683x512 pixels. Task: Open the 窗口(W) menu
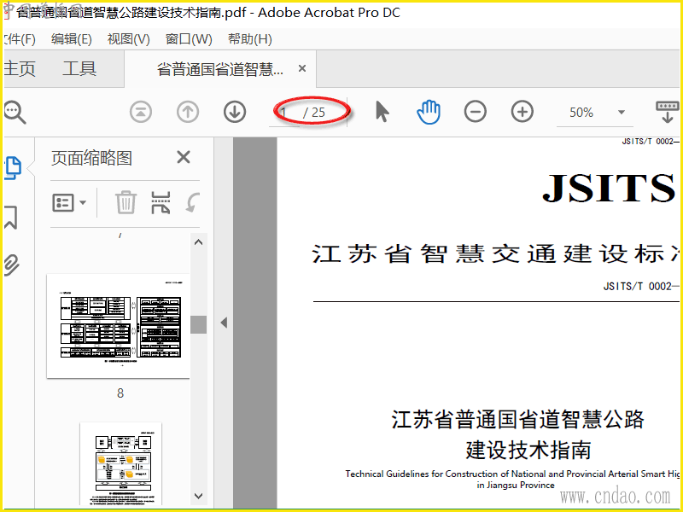[189, 39]
